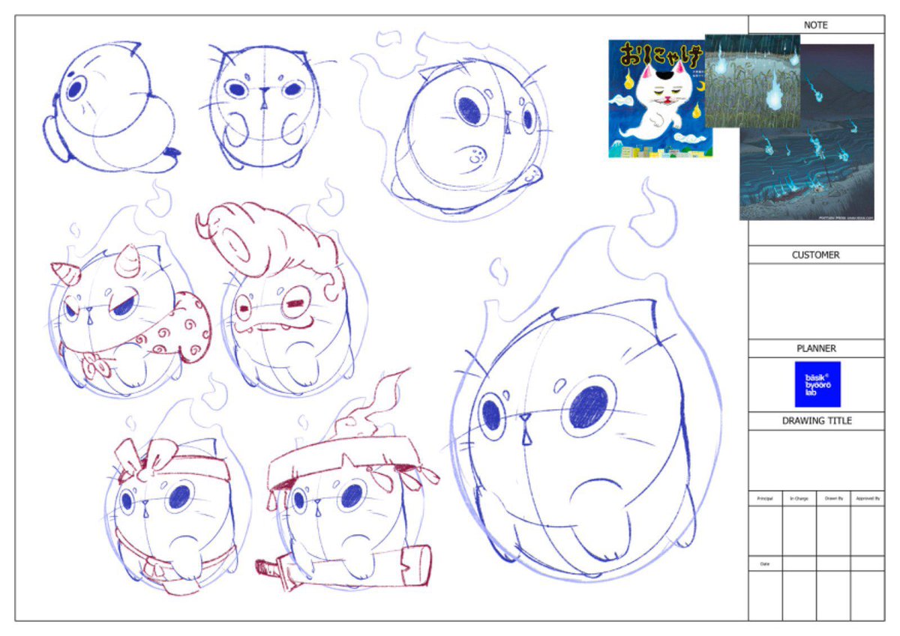Click the "Approved By" column header

pos(868,498)
